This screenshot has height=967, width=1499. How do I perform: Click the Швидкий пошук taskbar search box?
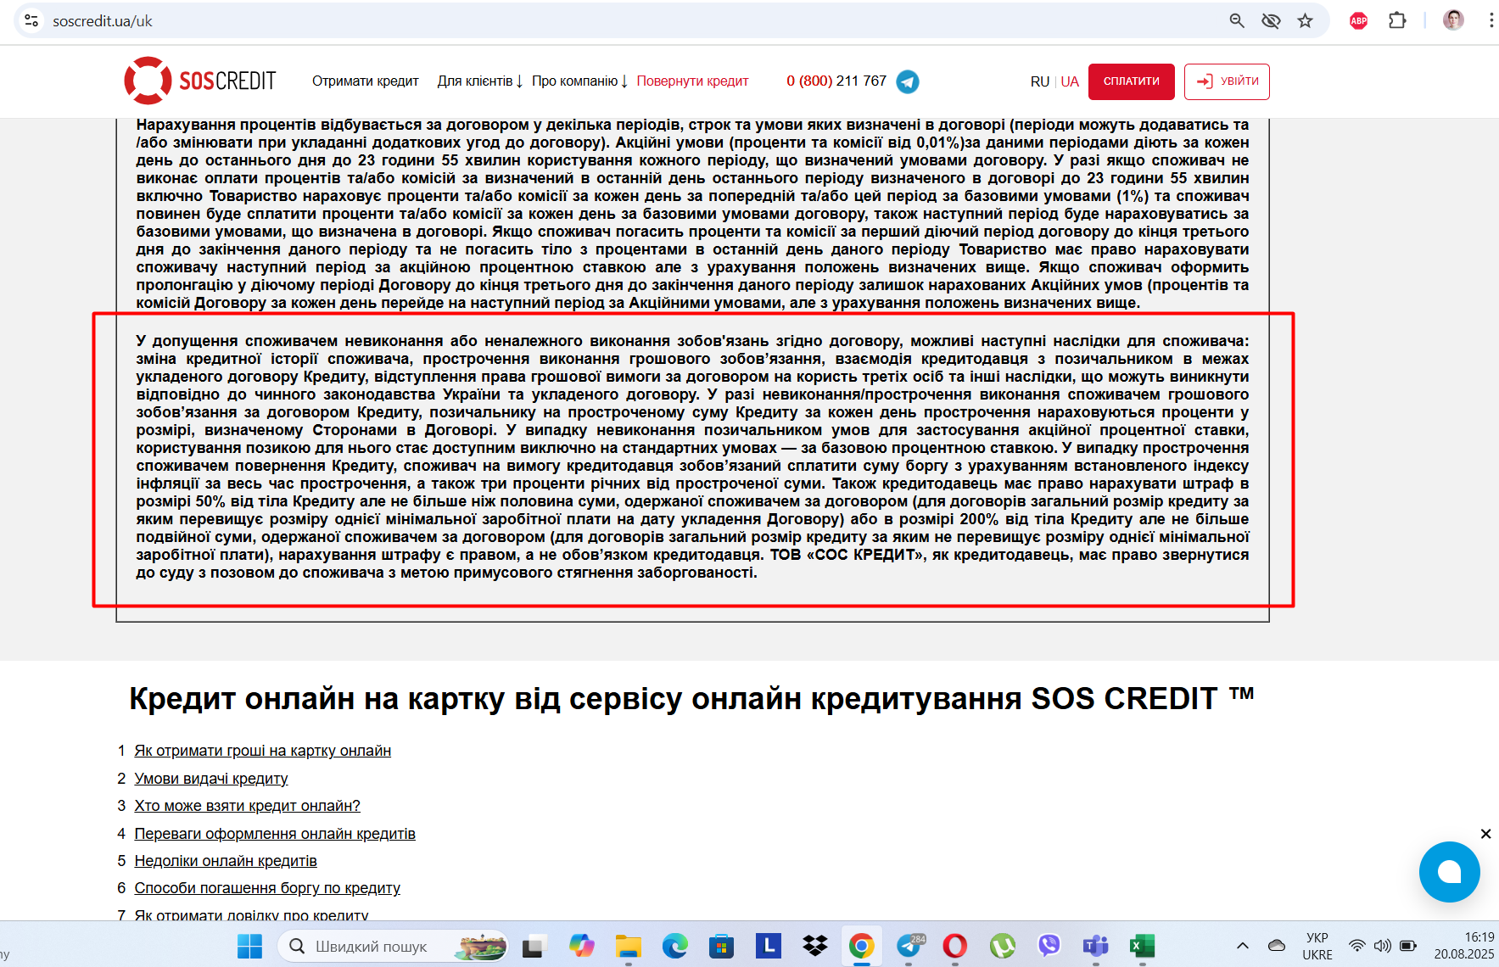pyautogui.click(x=393, y=946)
